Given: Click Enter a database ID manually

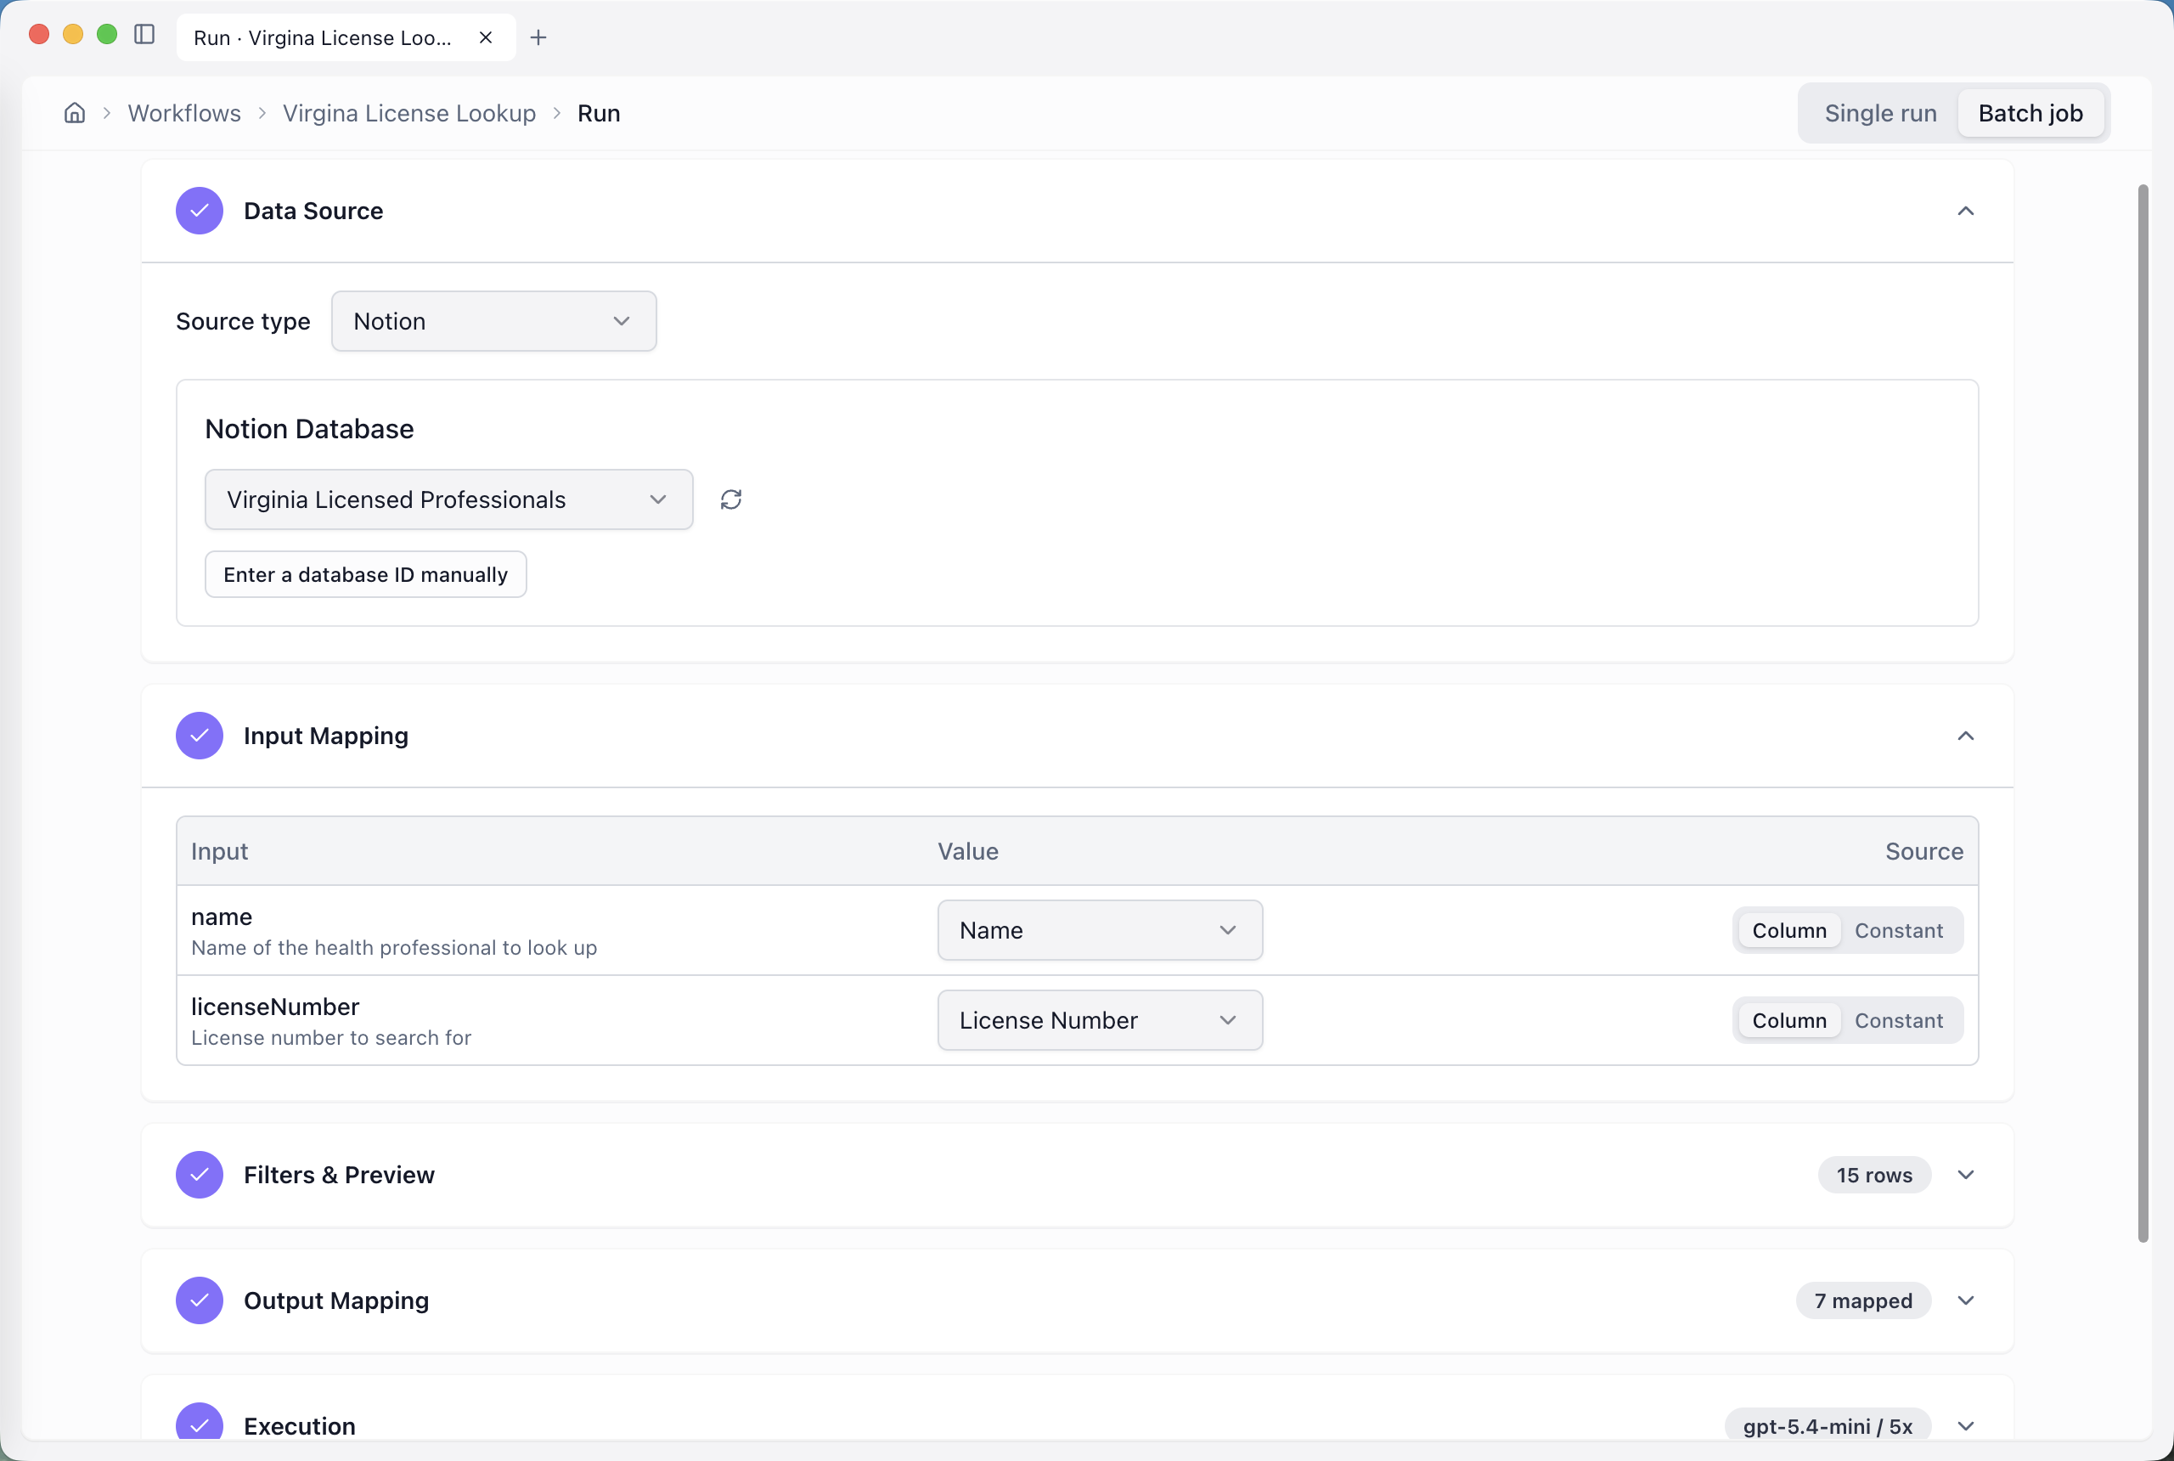Looking at the screenshot, I should pos(365,575).
